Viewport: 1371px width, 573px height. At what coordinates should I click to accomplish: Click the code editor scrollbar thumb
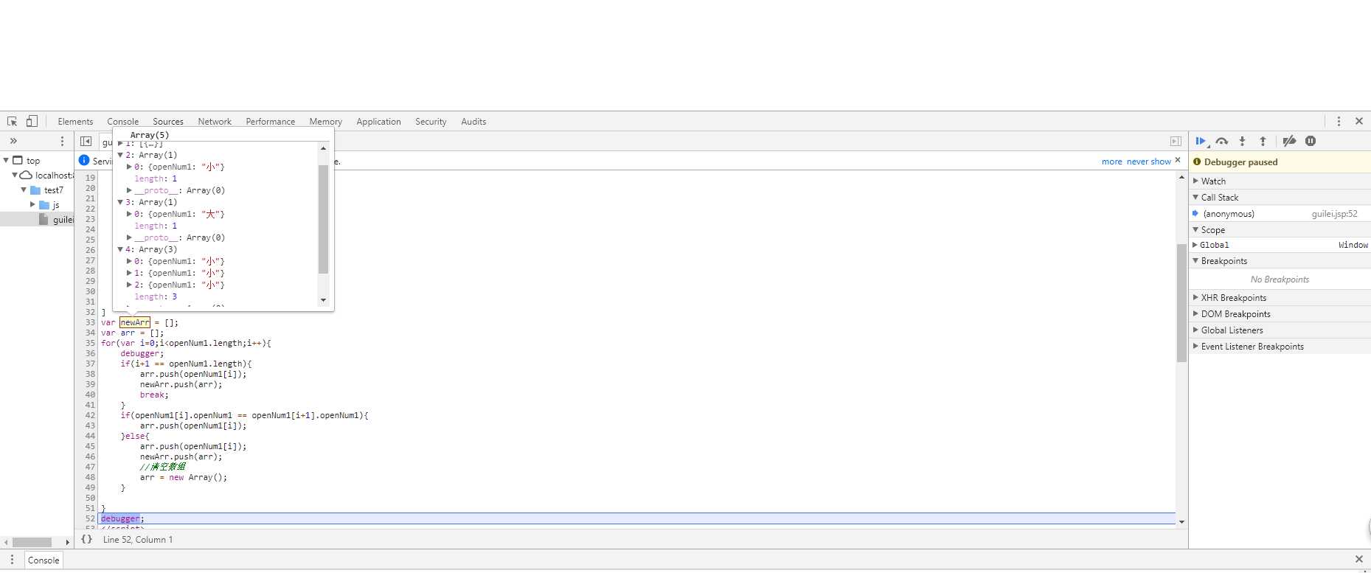pyautogui.click(x=1181, y=302)
